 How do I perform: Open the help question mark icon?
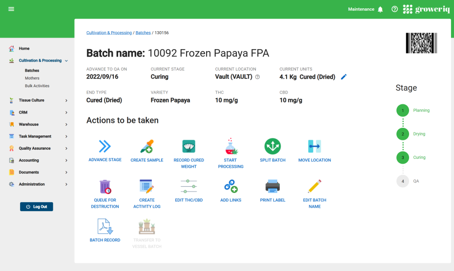[x=394, y=9]
